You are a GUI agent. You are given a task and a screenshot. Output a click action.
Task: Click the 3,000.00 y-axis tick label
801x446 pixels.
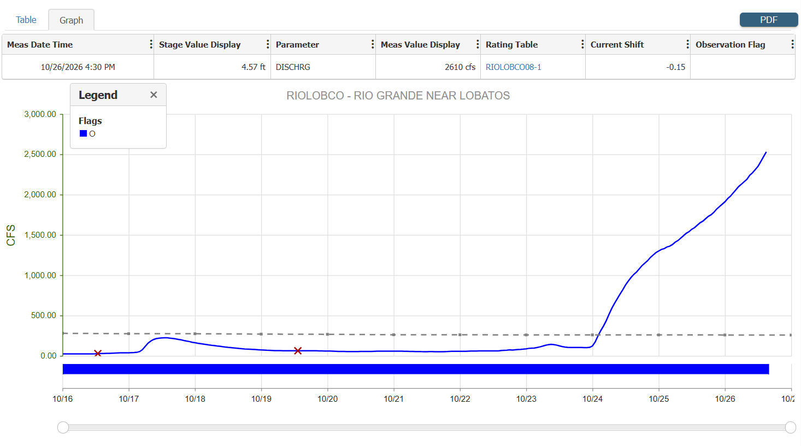click(x=40, y=114)
